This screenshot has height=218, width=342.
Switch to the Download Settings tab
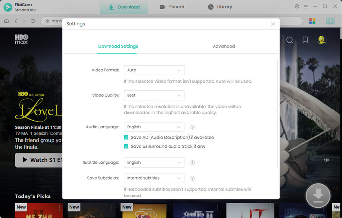pyautogui.click(x=118, y=46)
